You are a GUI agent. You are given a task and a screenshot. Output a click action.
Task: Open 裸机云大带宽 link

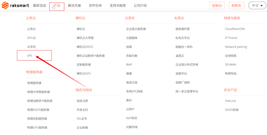pyautogui.click(x=85, y=38)
